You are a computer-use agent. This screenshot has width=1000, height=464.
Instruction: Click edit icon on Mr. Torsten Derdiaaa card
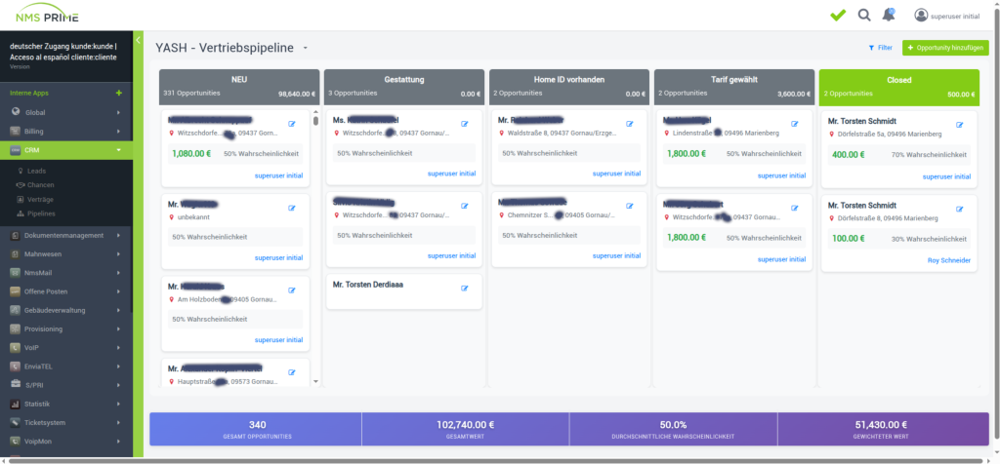tap(464, 289)
